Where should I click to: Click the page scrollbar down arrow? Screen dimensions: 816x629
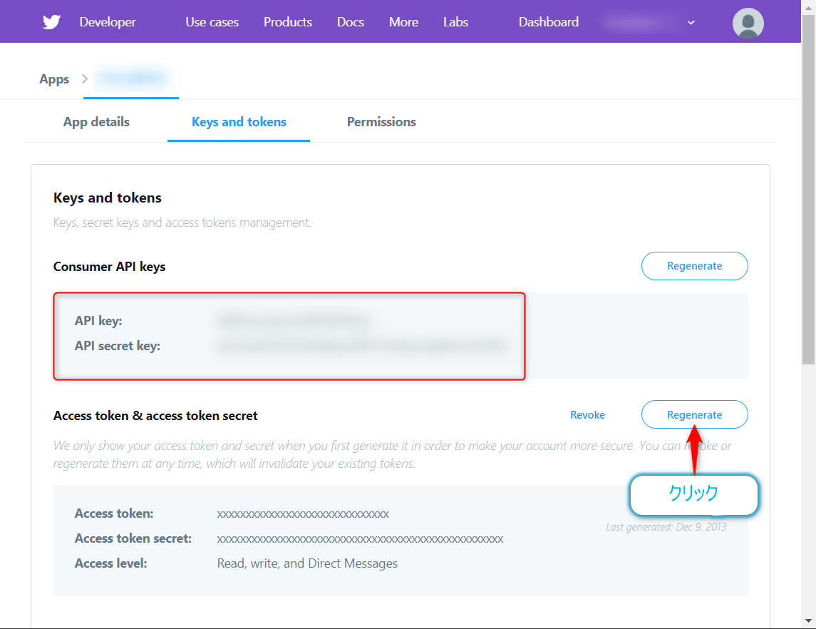point(808,620)
